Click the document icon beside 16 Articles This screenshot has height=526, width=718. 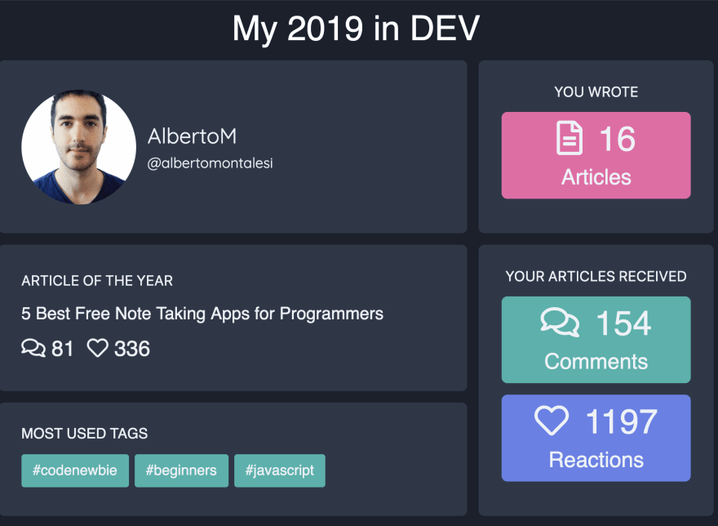tap(570, 138)
